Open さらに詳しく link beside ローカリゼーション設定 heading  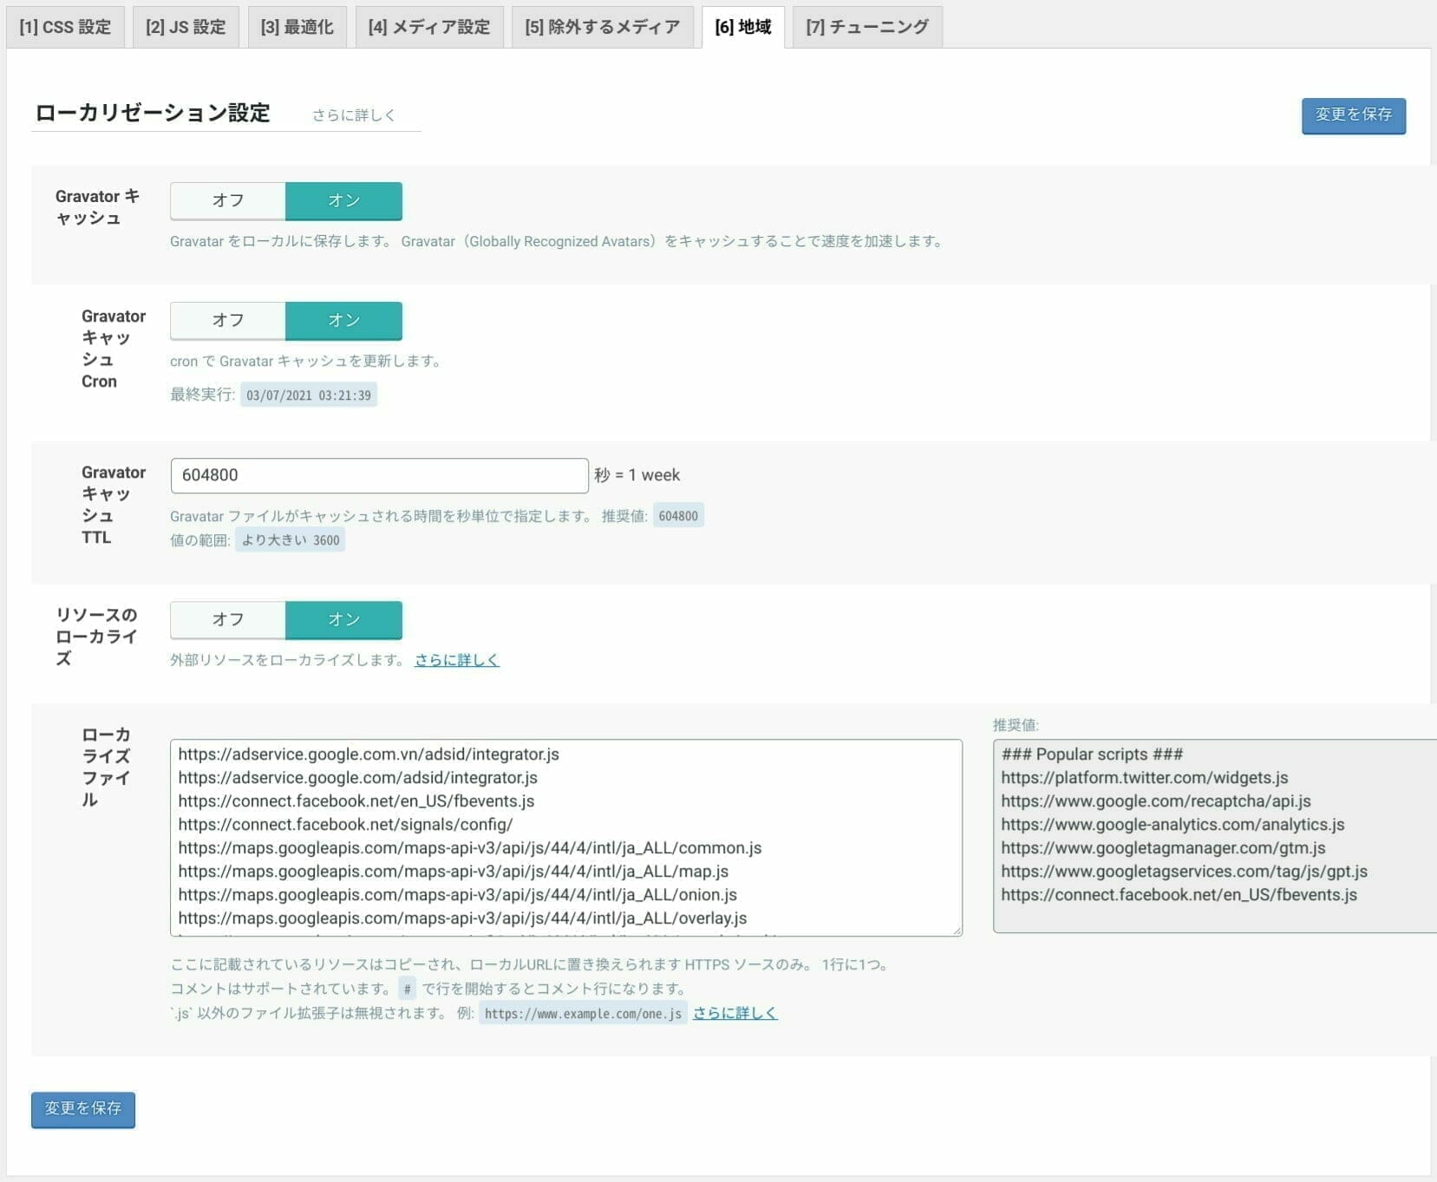coord(354,114)
